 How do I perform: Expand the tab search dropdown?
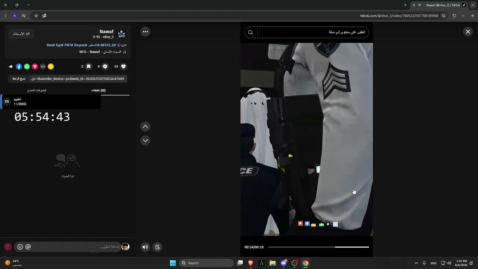[473, 5]
